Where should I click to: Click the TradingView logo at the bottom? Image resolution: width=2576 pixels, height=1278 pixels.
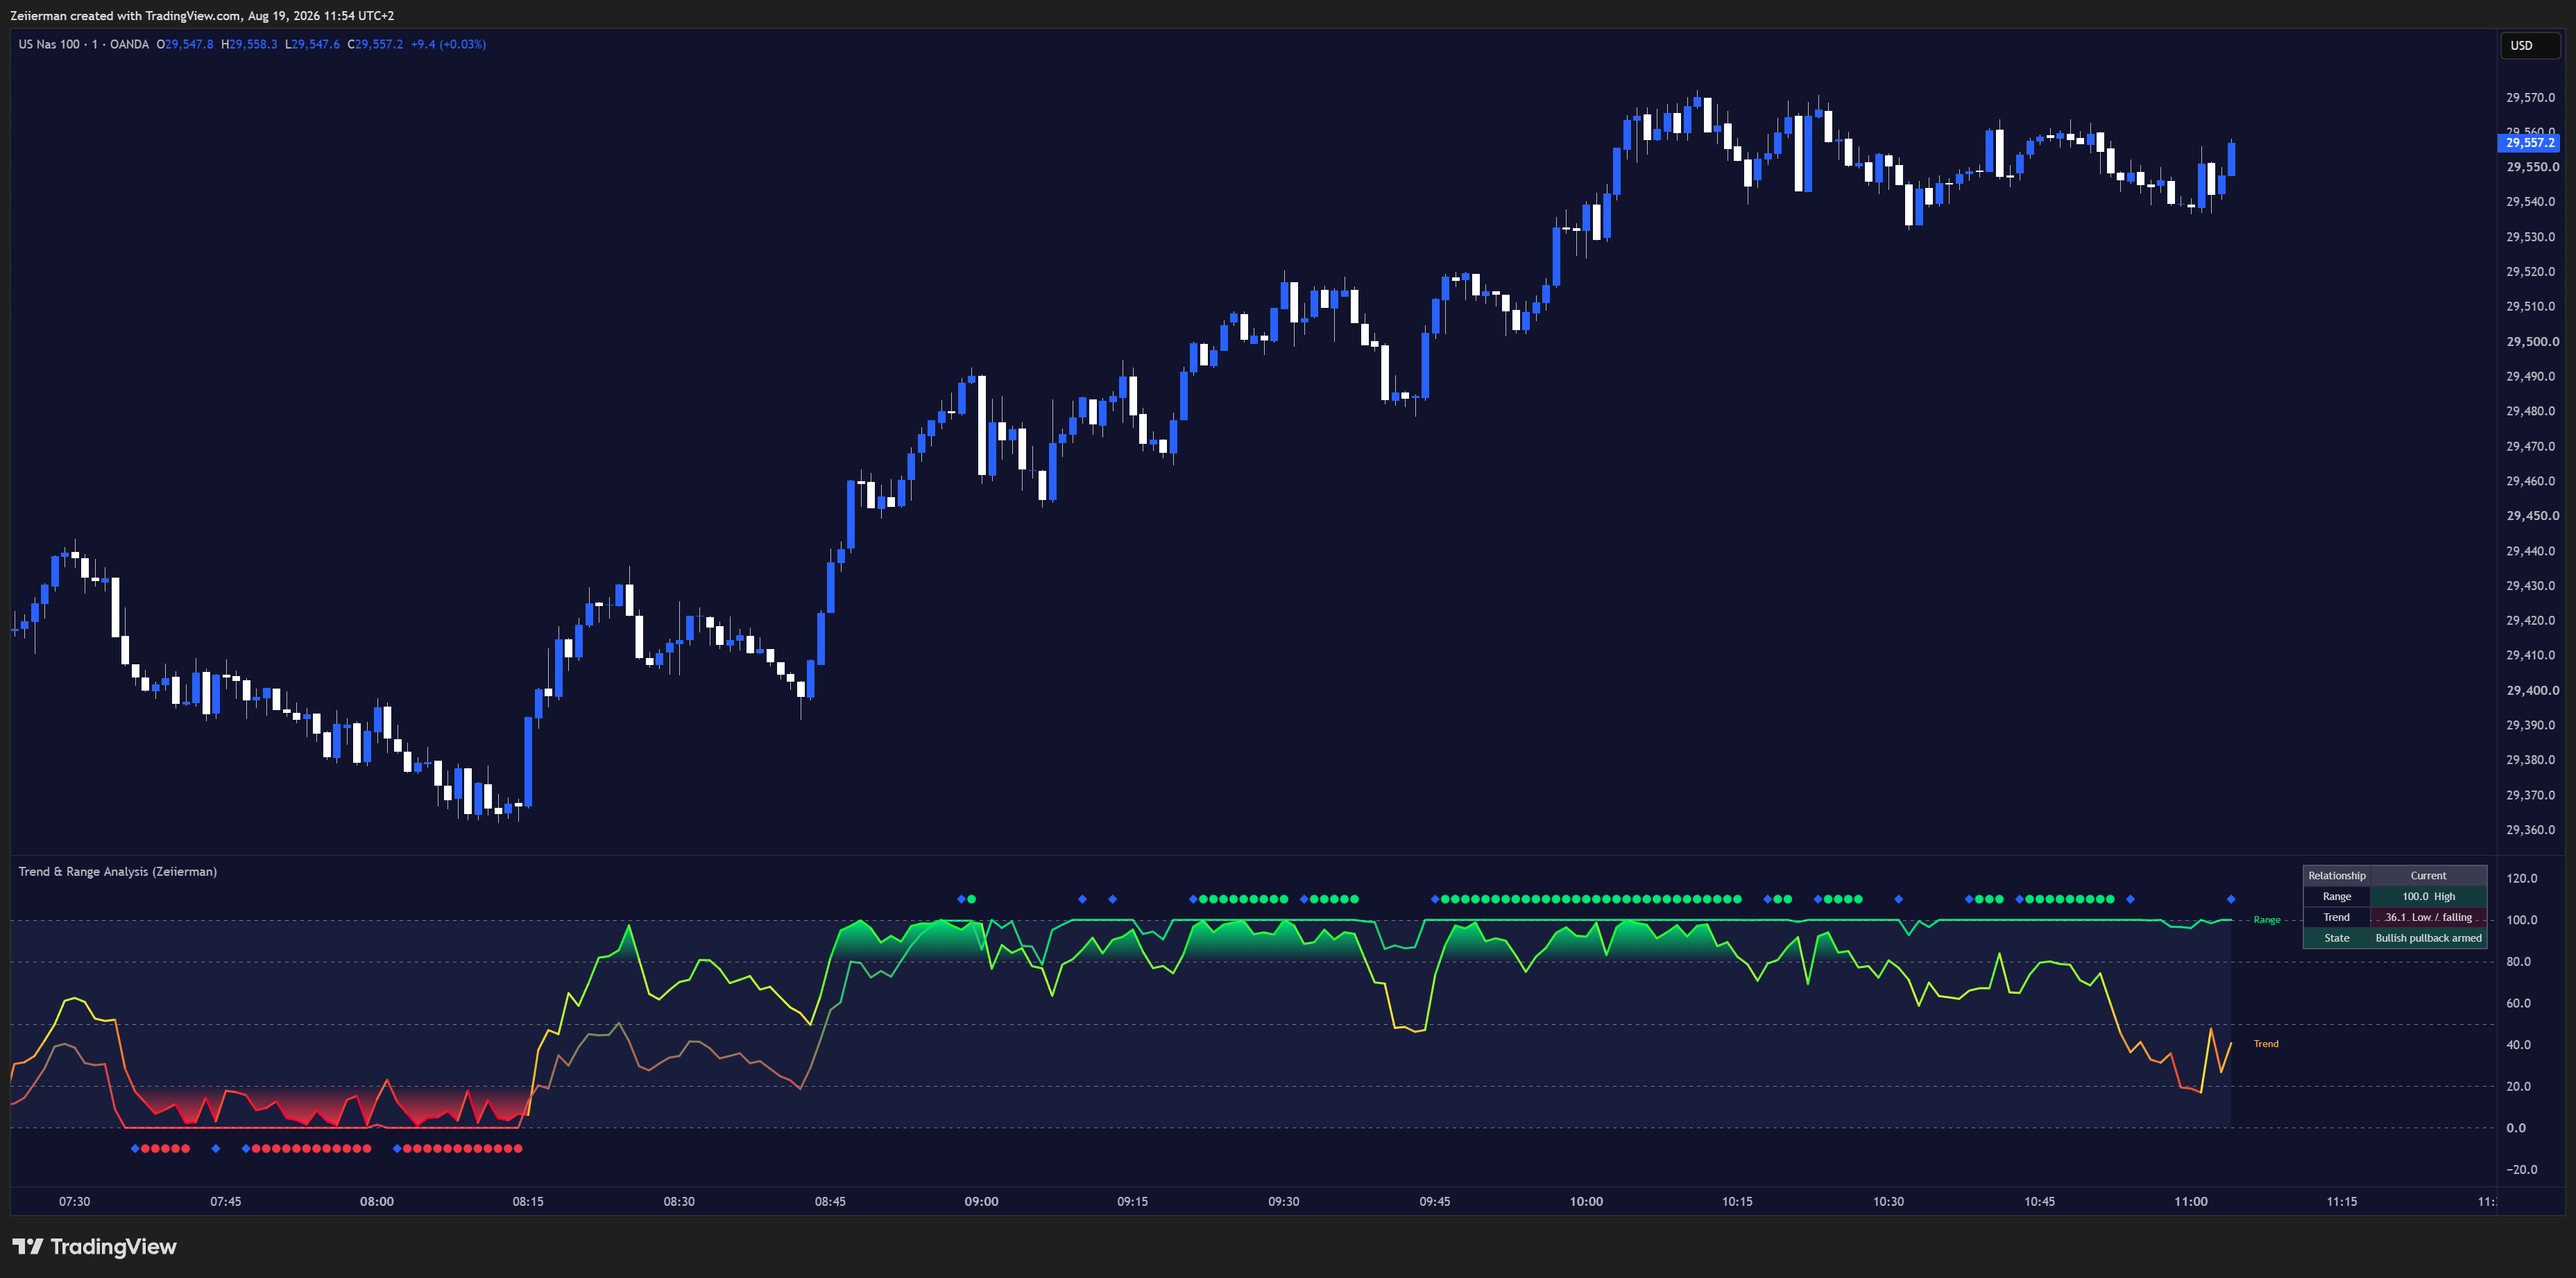[x=94, y=1246]
